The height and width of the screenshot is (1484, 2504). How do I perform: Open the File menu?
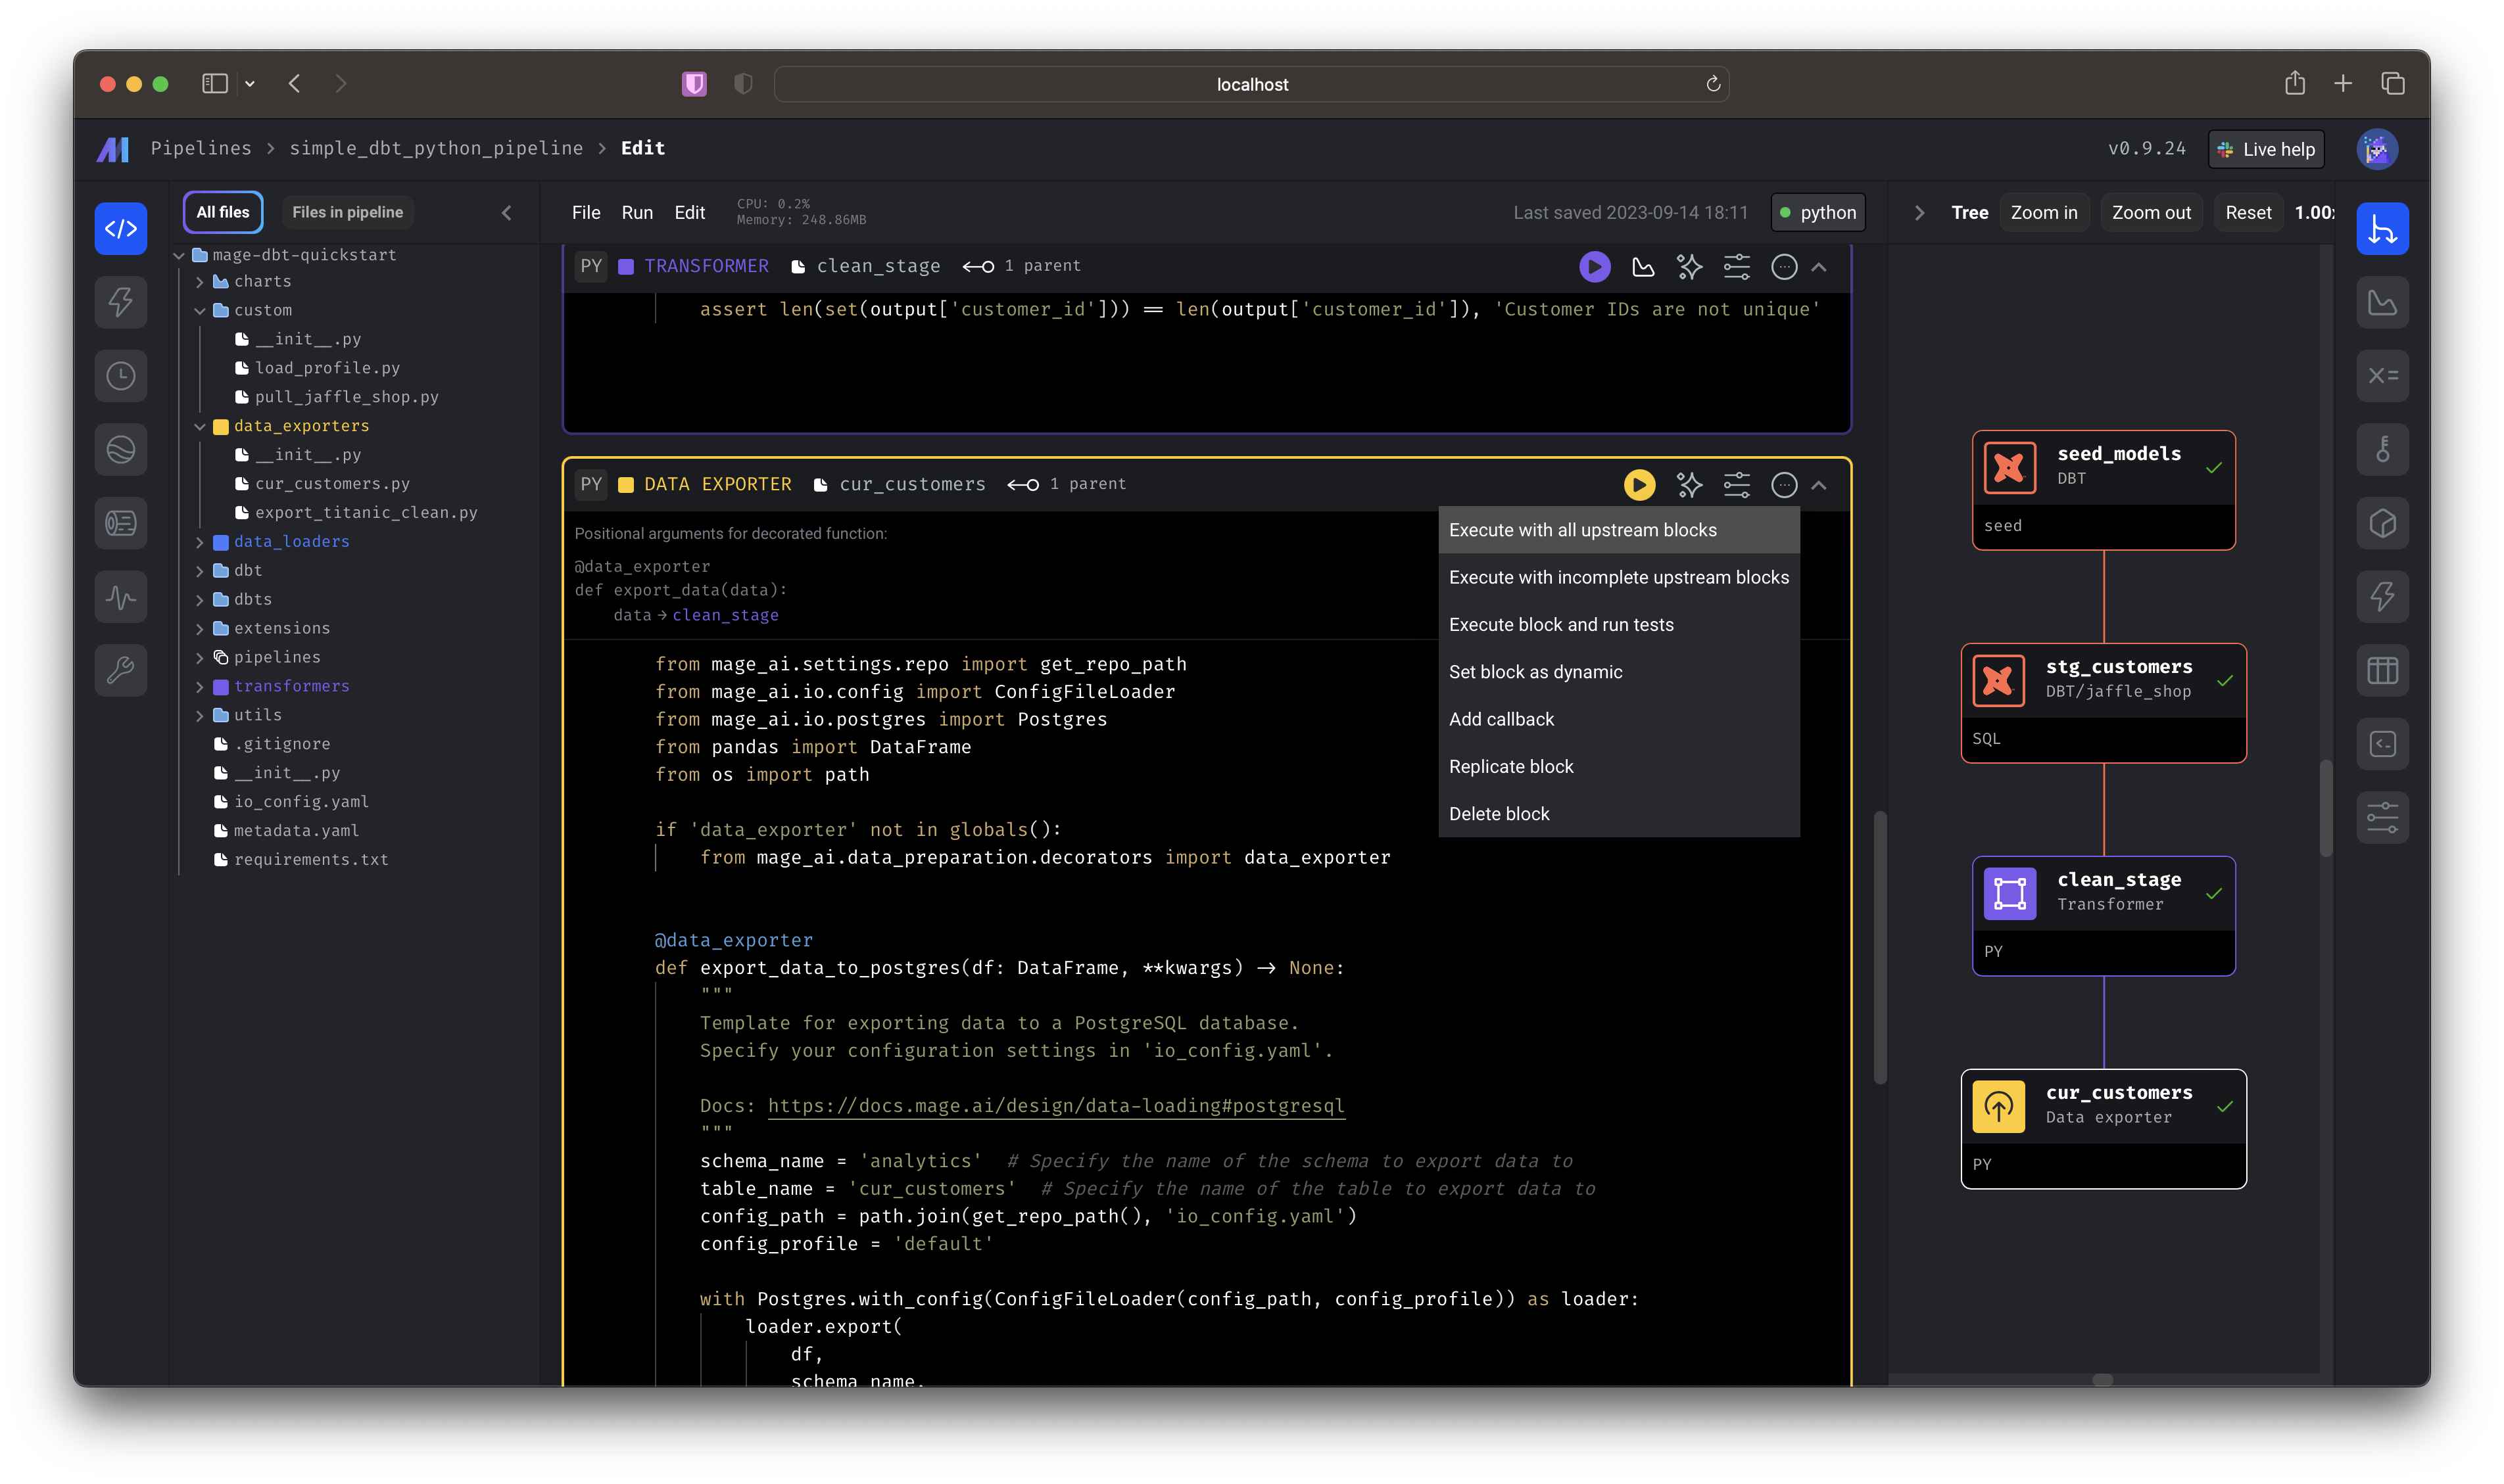[x=585, y=213]
